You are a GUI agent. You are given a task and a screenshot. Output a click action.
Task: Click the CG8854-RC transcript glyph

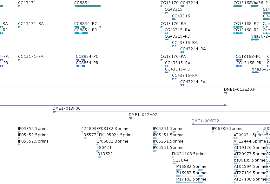coord(88,27)
